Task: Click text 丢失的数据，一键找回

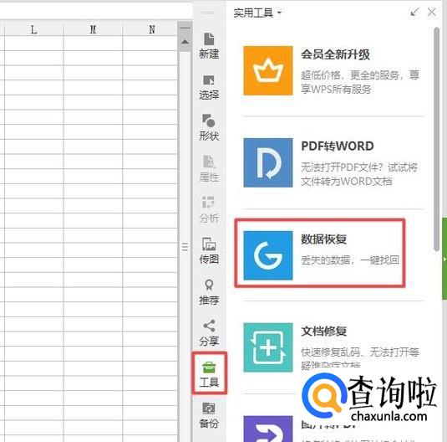Action: click(350, 260)
